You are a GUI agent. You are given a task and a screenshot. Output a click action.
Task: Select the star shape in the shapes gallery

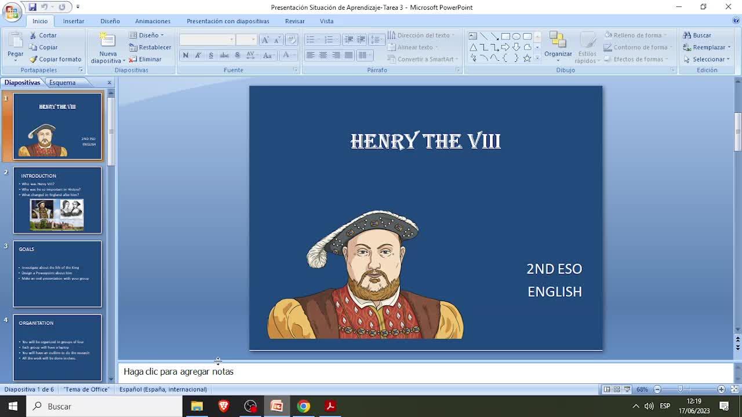tap(526, 58)
